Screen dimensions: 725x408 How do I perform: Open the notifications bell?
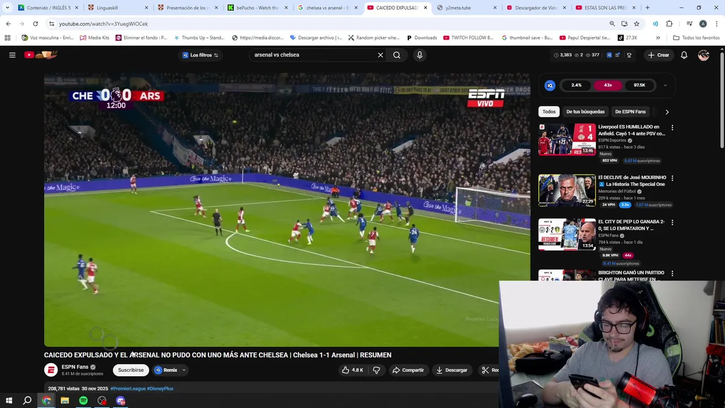[x=684, y=55]
